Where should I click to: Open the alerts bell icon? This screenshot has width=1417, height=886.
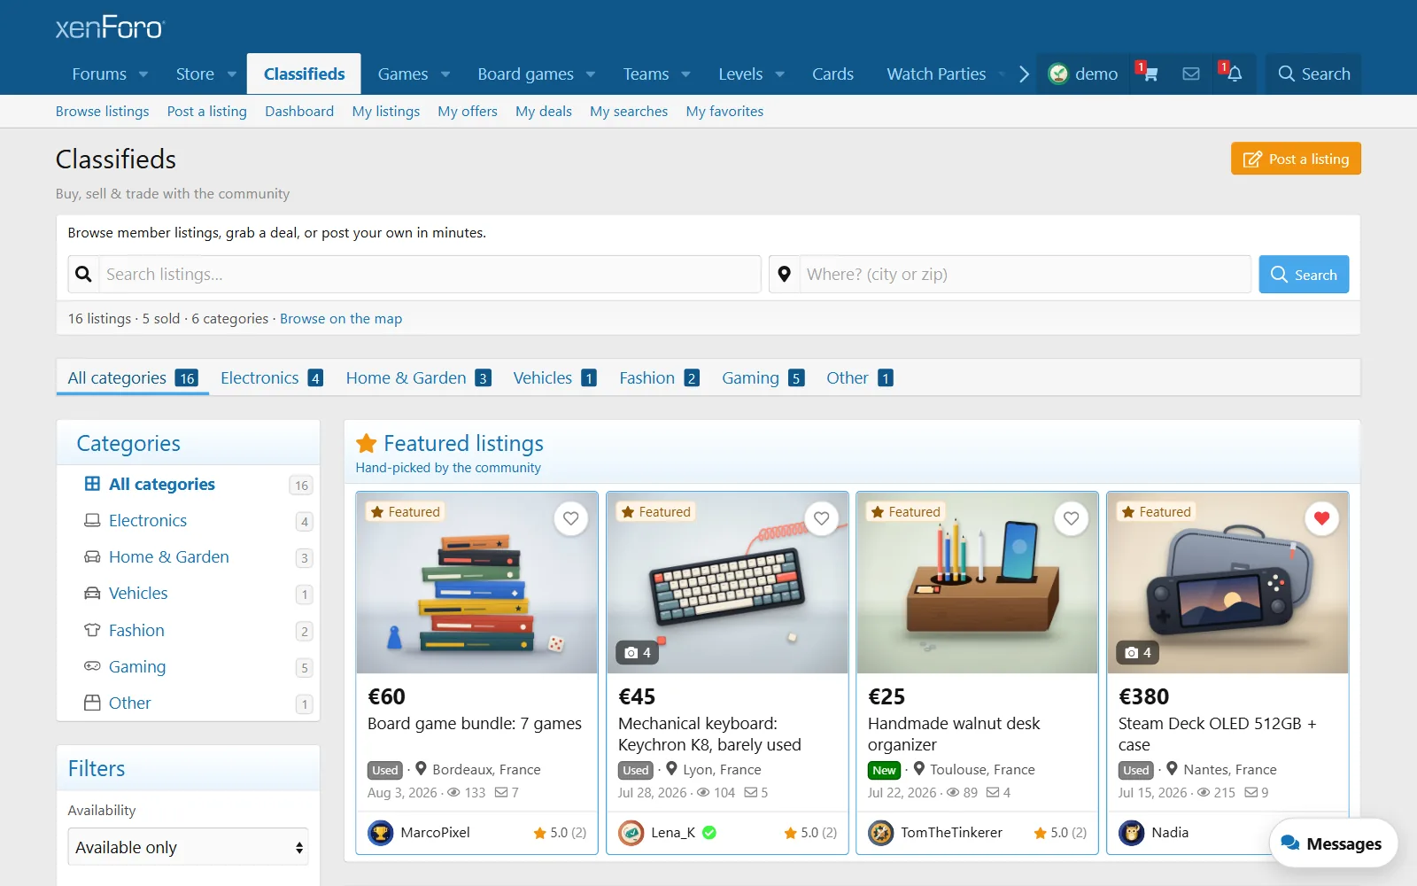click(x=1233, y=74)
